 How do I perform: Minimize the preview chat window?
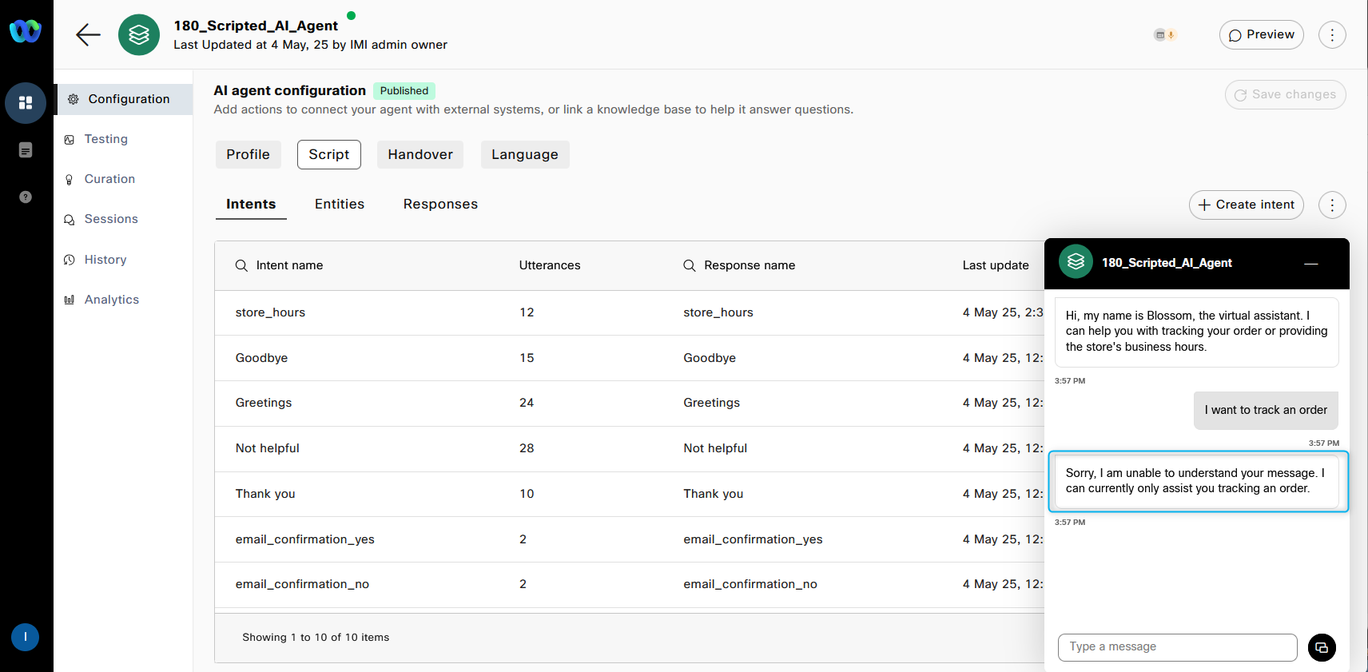[1311, 264]
